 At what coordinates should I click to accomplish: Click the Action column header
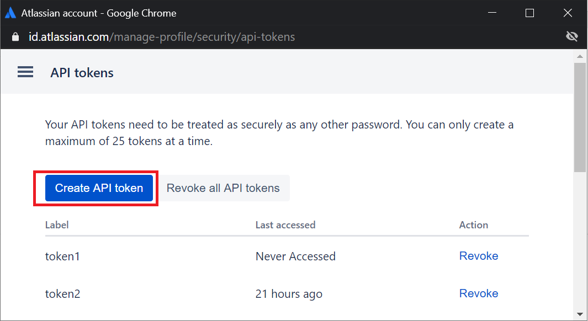point(473,225)
